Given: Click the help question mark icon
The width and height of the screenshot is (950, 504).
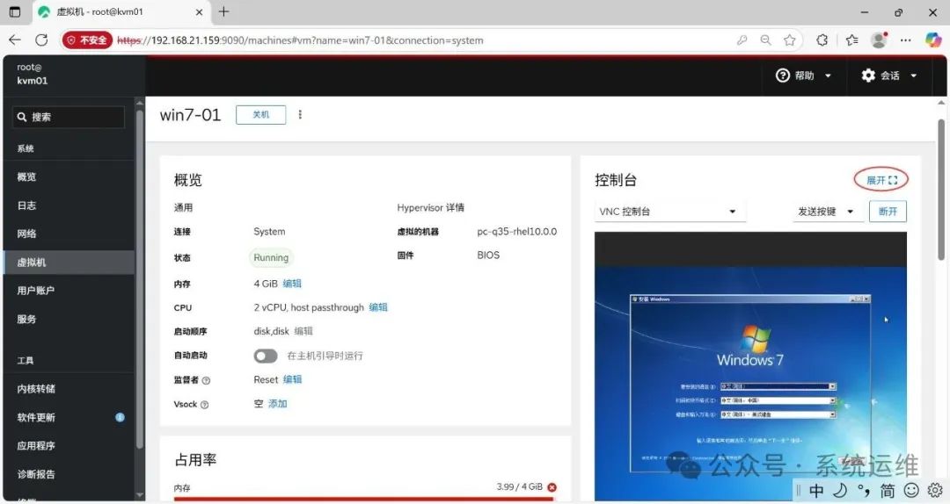Looking at the screenshot, I should click(x=782, y=76).
